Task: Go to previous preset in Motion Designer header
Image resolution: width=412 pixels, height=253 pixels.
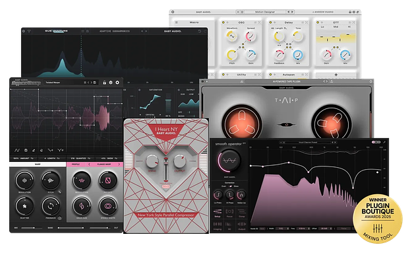Action: tap(288, 12)
